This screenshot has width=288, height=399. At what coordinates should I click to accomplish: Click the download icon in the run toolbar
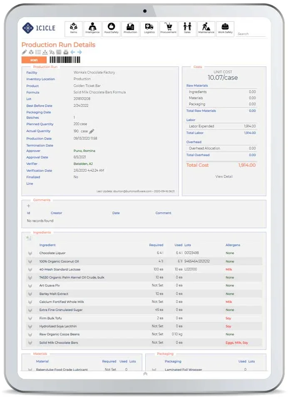click(x=45, y=52)
